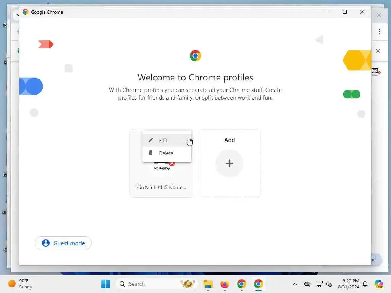Image resolution: width=391 pixels, height=293 pixels.
Task: Click the cloud sync off tray icon
Action: [x=307, y=284]
